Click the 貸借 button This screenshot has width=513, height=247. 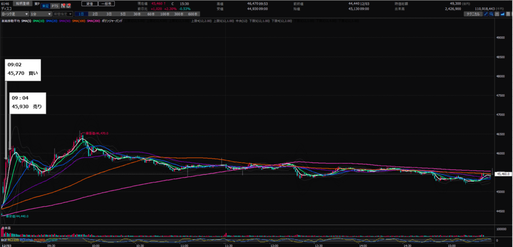point(90,3)
